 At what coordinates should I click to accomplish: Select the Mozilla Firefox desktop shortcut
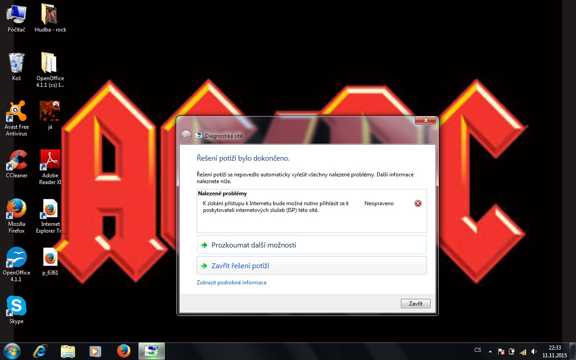17,216
